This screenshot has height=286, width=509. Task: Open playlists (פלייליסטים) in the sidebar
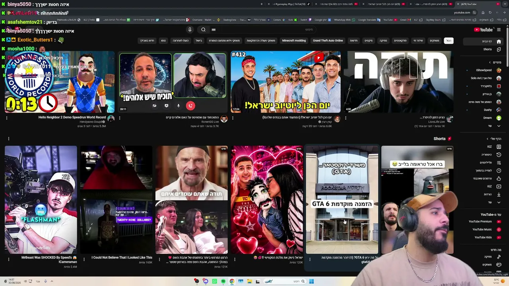484,162
